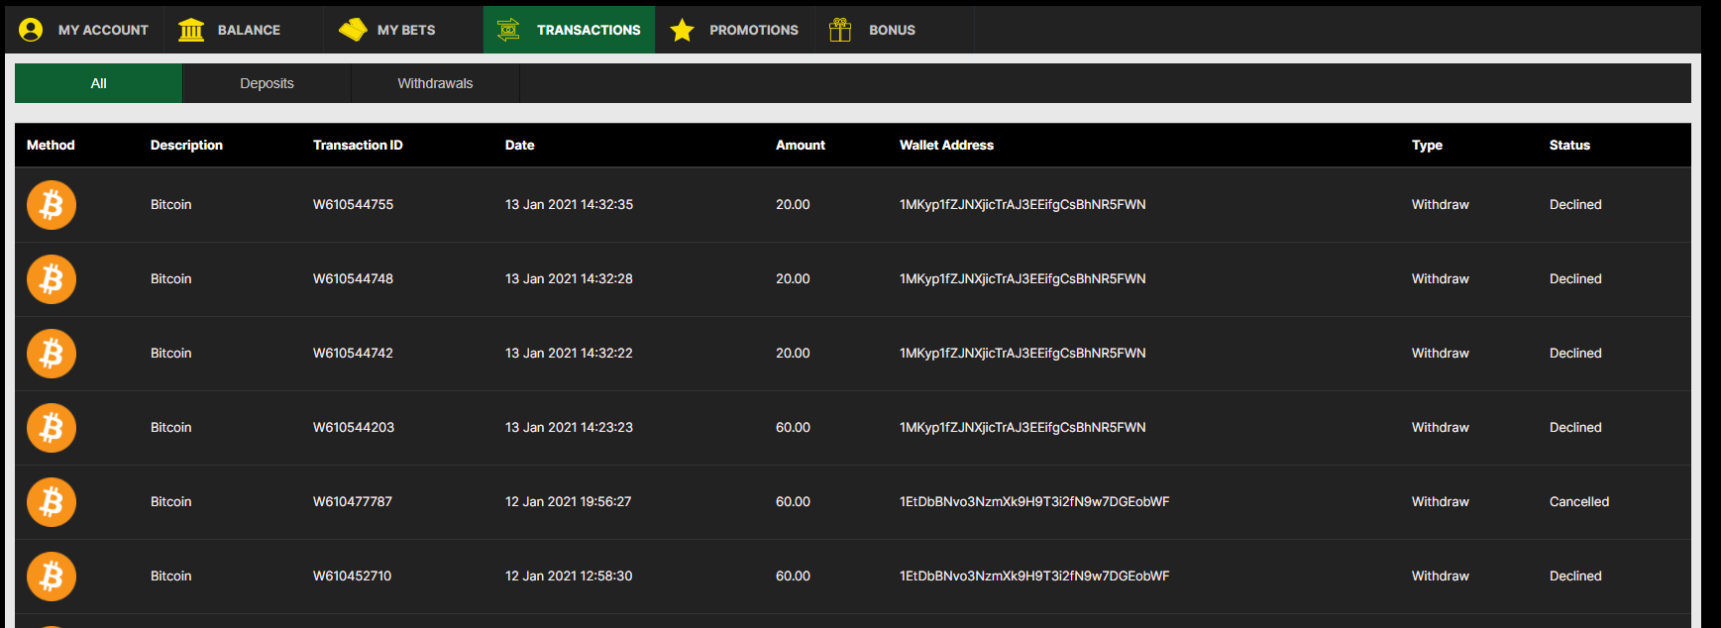Click the Amount column header
The image size is (1721, 628).
point(800,145)
